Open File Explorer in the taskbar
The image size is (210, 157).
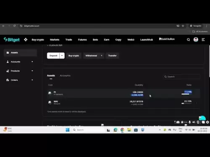pos(129,130)
